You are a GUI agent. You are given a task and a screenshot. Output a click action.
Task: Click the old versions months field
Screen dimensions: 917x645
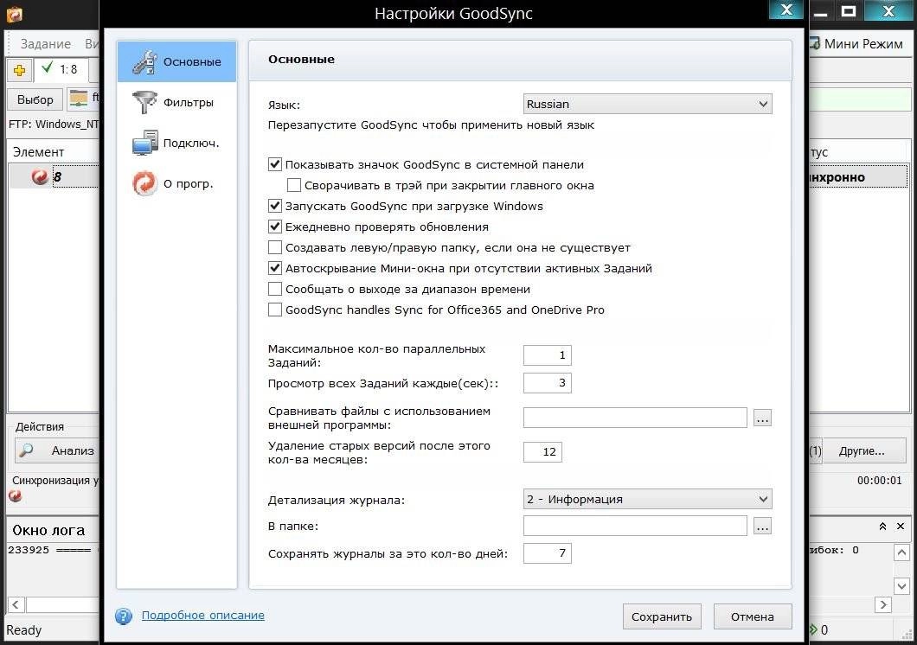pos(542,451)
